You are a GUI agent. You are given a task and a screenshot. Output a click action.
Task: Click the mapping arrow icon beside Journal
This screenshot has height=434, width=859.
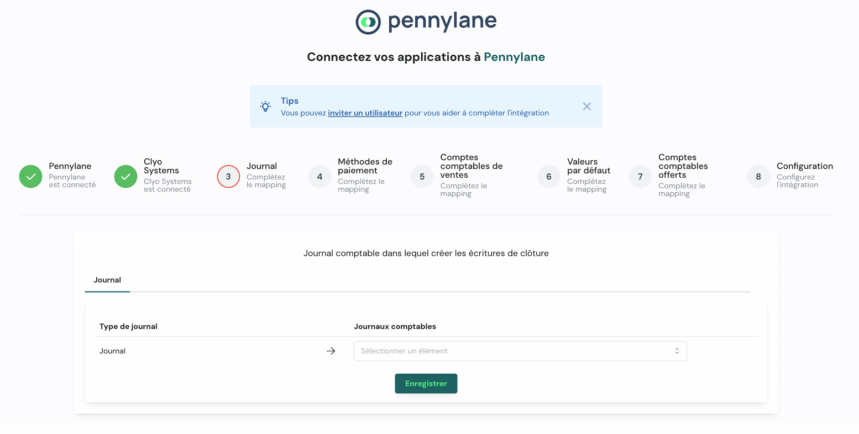331,351
